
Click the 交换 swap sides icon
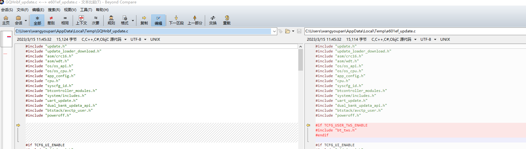tap(213, 20)
